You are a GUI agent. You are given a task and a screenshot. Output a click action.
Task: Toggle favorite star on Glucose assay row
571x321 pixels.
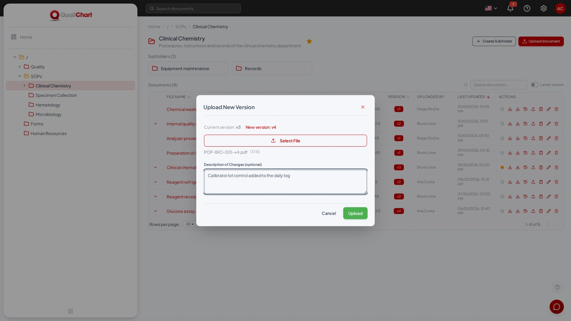(502, 211)
